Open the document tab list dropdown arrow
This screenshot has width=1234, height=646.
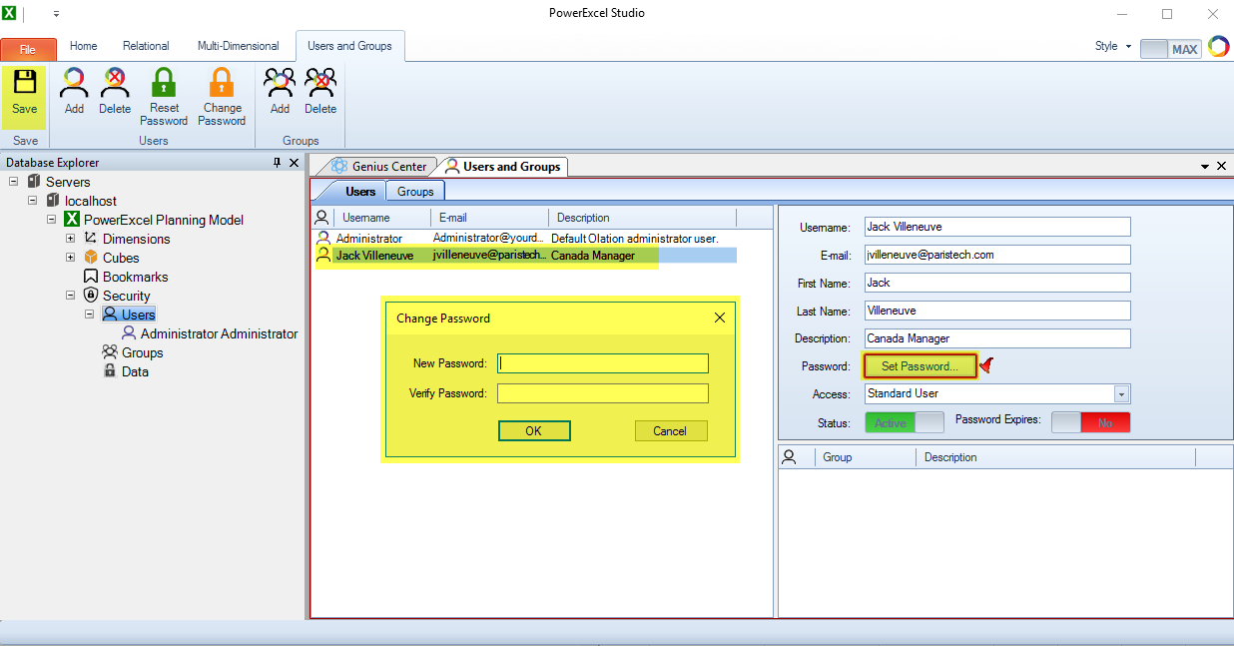point(1204,166)
